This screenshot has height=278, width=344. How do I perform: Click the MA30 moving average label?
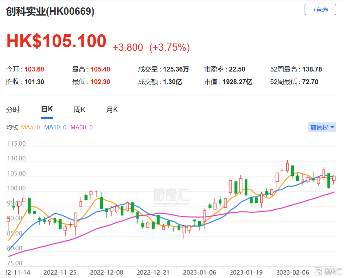point(82,127)
